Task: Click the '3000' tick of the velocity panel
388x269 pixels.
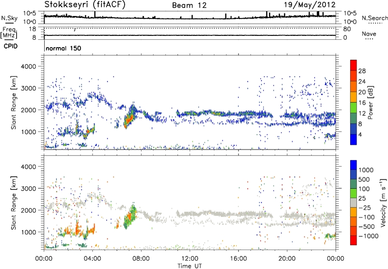Action: point(28,188)
